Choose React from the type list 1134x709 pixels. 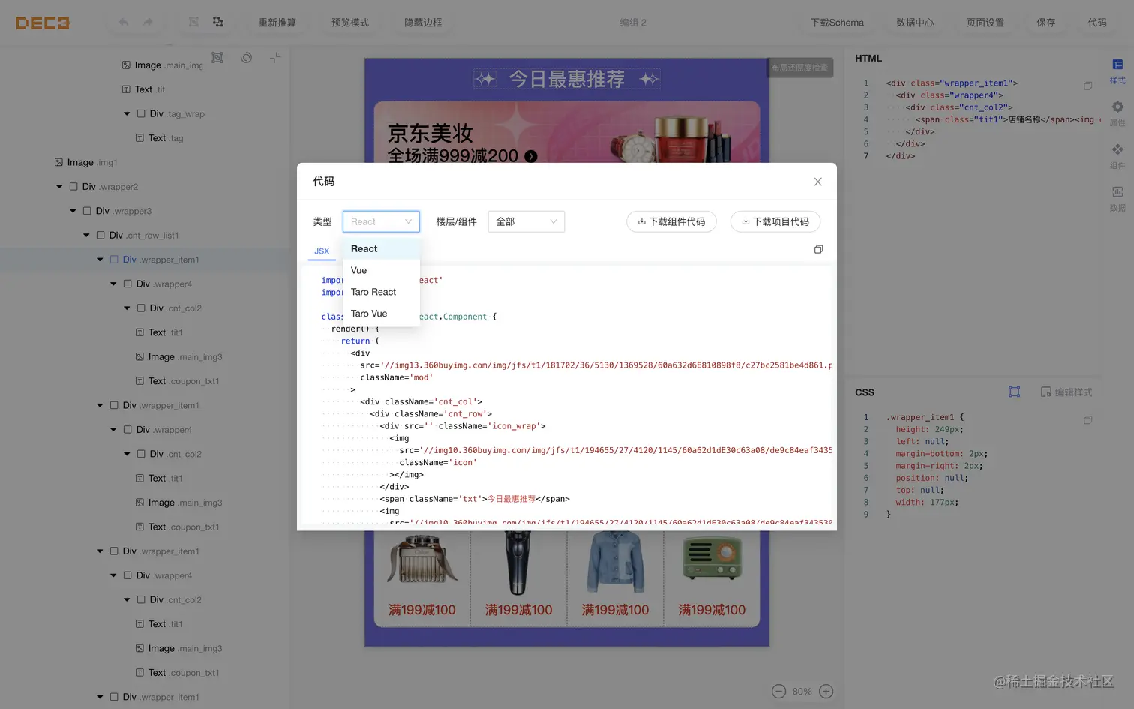tap(381, 249)
